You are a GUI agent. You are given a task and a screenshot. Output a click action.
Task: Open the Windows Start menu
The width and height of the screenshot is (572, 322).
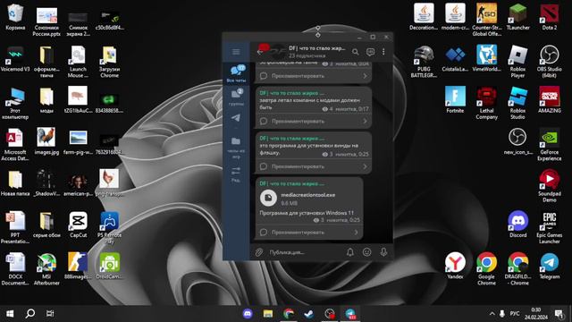[10, 314]
